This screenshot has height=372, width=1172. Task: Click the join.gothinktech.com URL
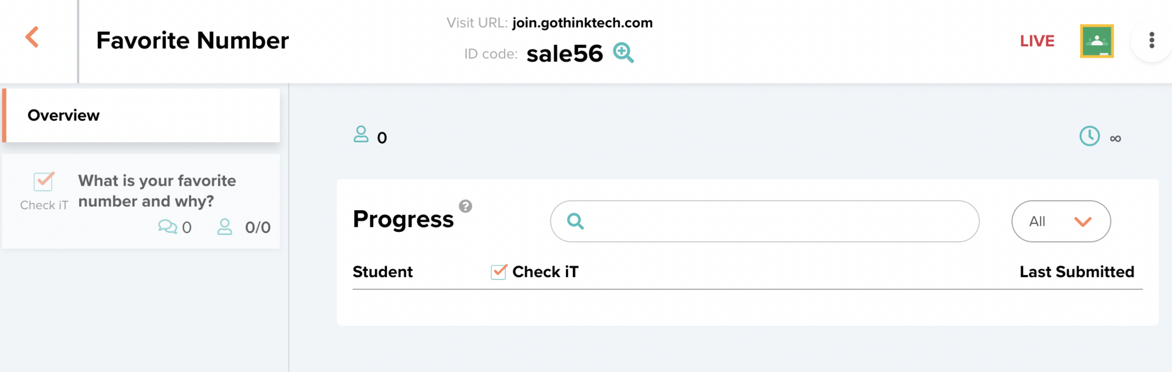pos(582,23)
